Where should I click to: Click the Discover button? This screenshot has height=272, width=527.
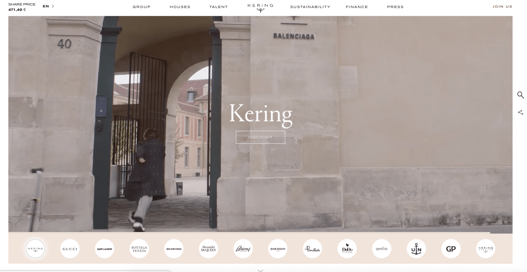point(260,137)
